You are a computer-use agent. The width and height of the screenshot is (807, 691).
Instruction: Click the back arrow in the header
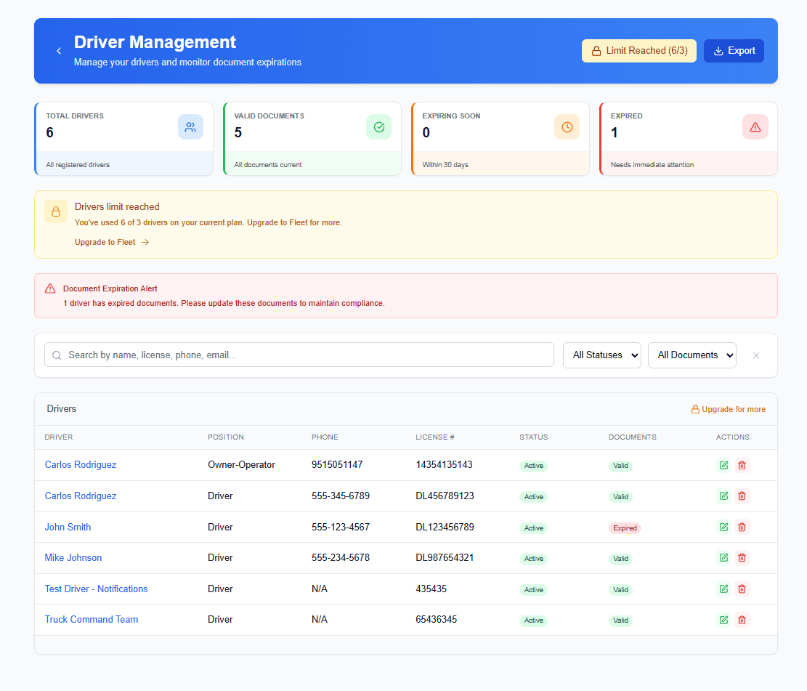tap(59, 51)
